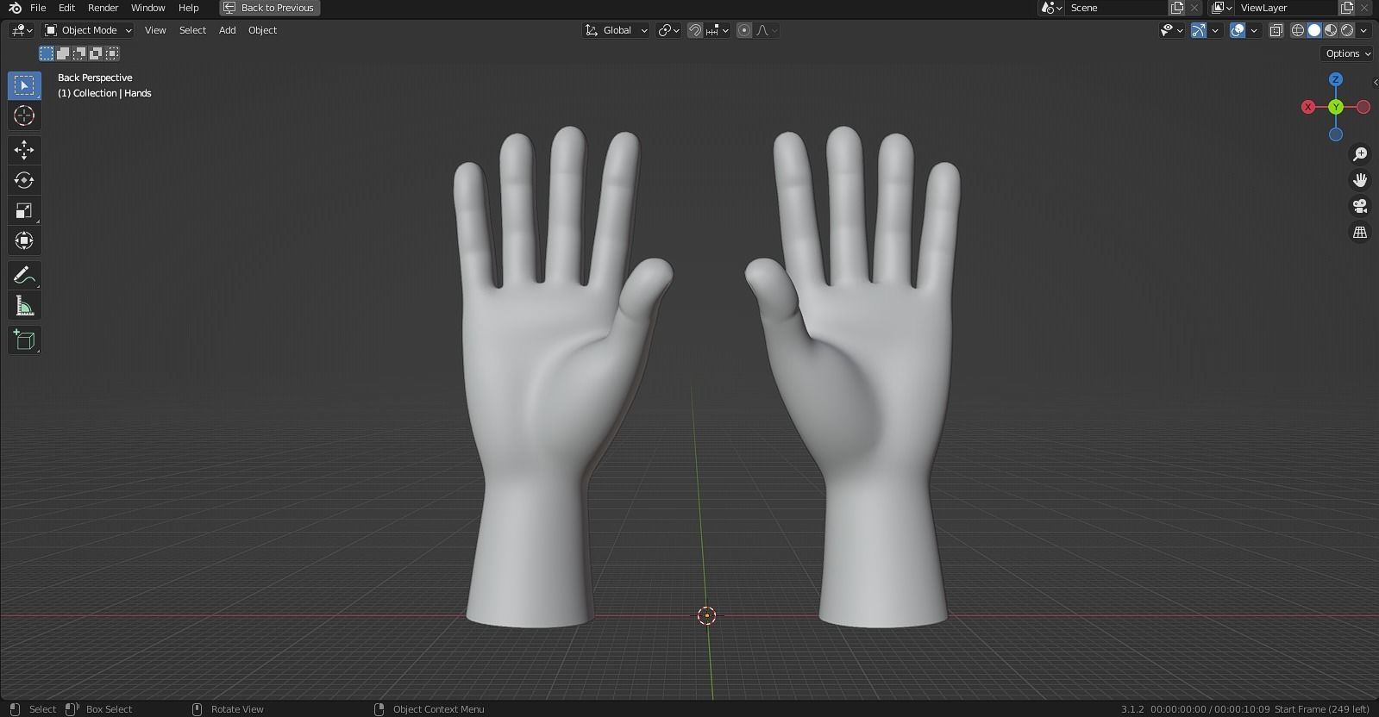Open the proportional editing falloff dropdown
1379x717 pixels.
(767, 30)
